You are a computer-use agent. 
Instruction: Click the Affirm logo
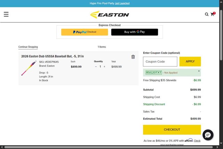(189, 141)
